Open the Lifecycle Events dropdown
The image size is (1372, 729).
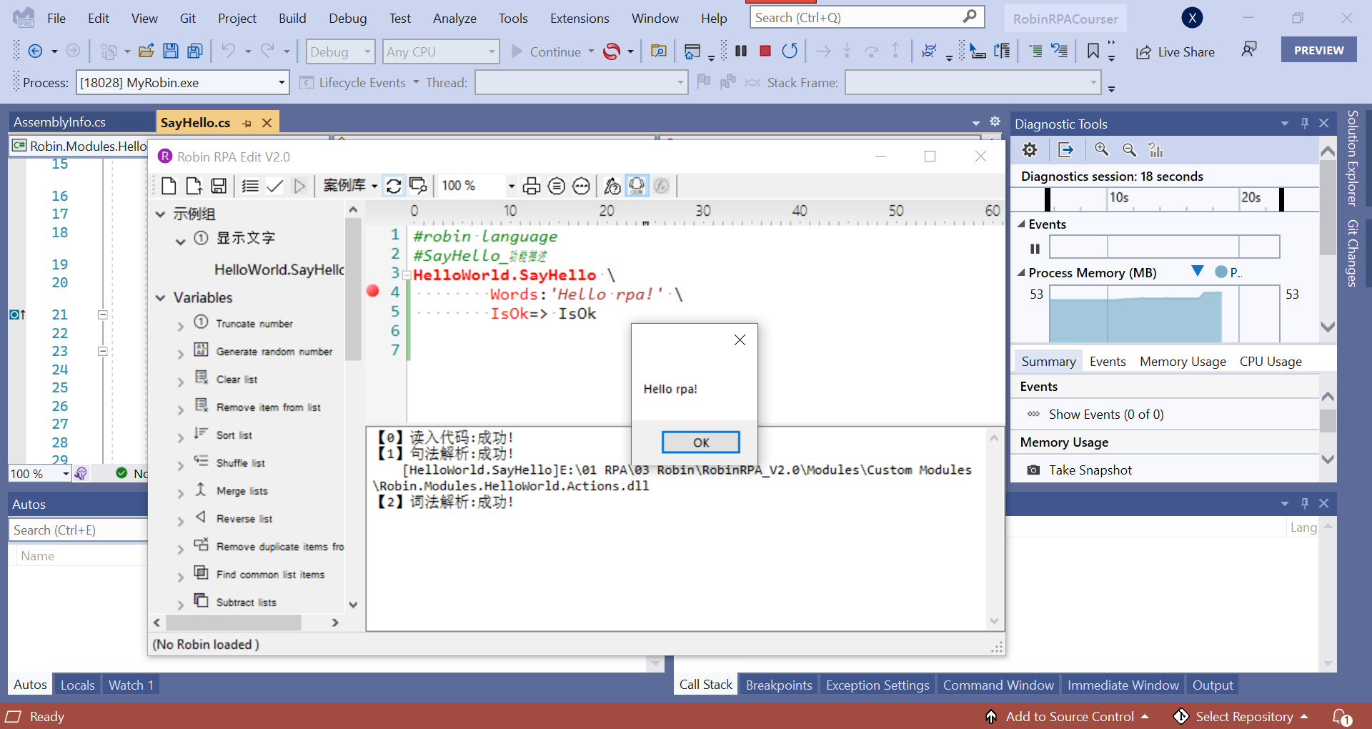click(416, 82)
